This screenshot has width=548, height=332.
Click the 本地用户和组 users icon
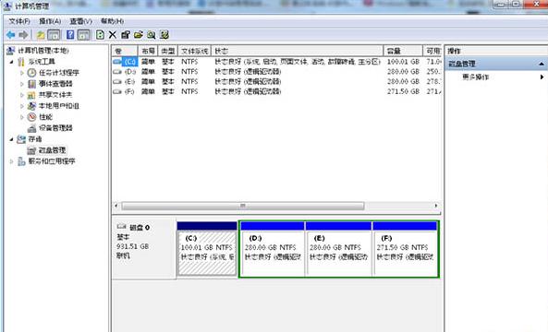pos(31,106)
